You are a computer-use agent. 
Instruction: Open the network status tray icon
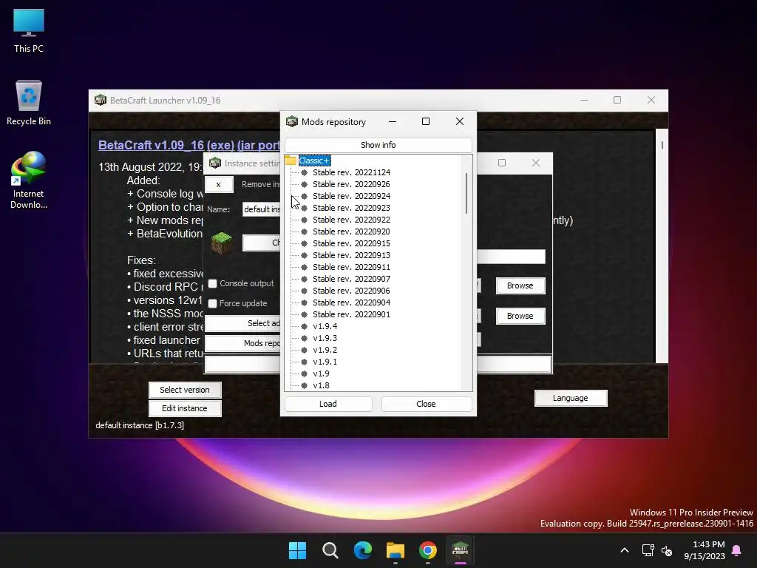pyautogui.click(x=648, y=550)
